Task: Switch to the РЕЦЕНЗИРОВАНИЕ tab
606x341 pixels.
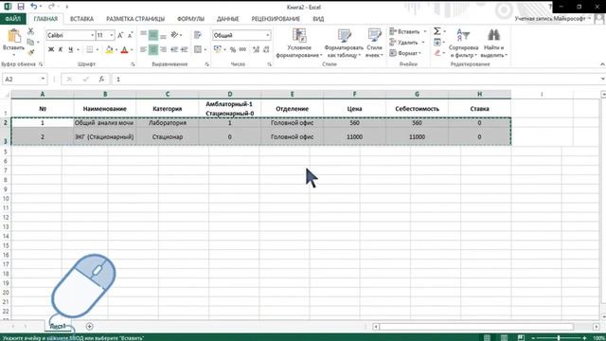Action: pos(276,19)
